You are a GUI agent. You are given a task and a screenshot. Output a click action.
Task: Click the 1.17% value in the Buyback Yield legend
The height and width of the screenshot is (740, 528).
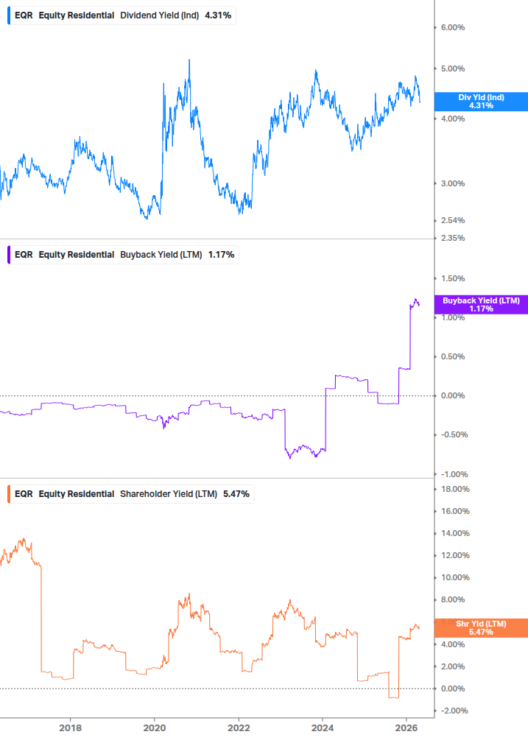click(222, 255)
